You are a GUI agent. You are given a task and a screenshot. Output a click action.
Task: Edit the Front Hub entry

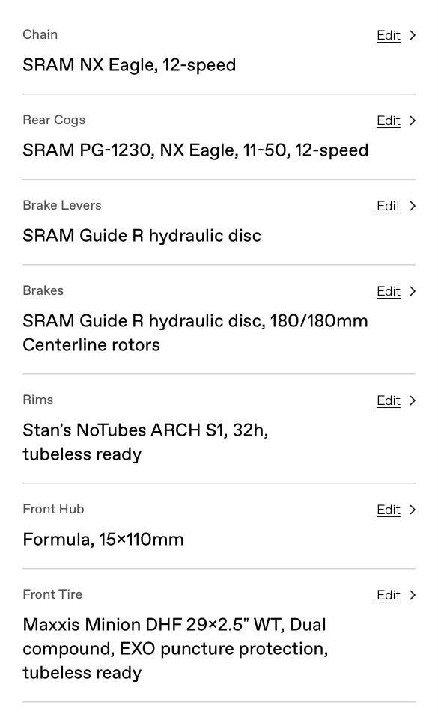coord(389,510)
